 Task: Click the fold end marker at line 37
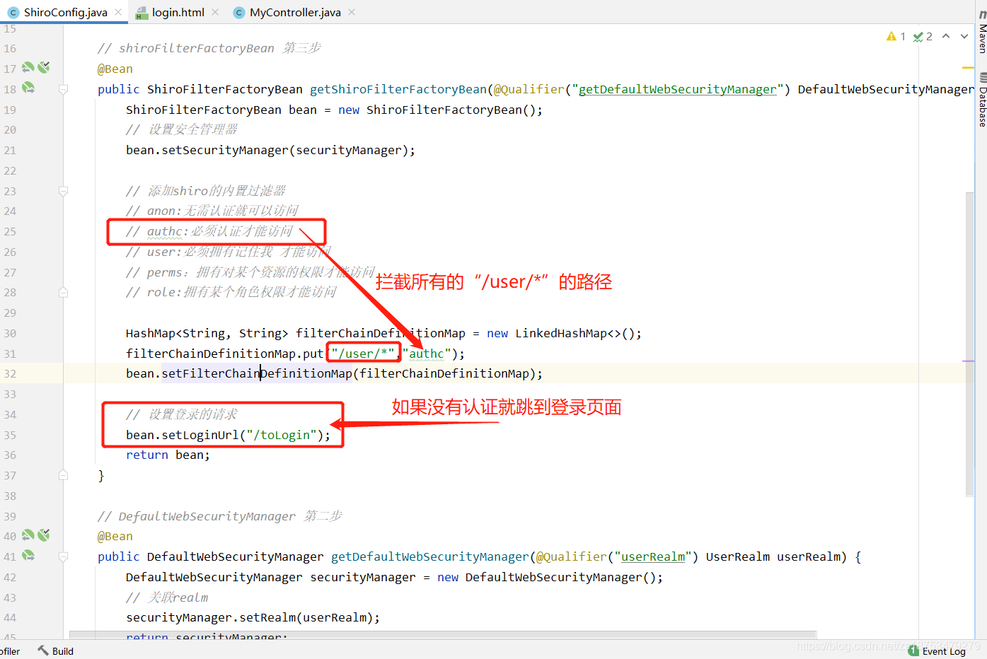click(63, 475)
